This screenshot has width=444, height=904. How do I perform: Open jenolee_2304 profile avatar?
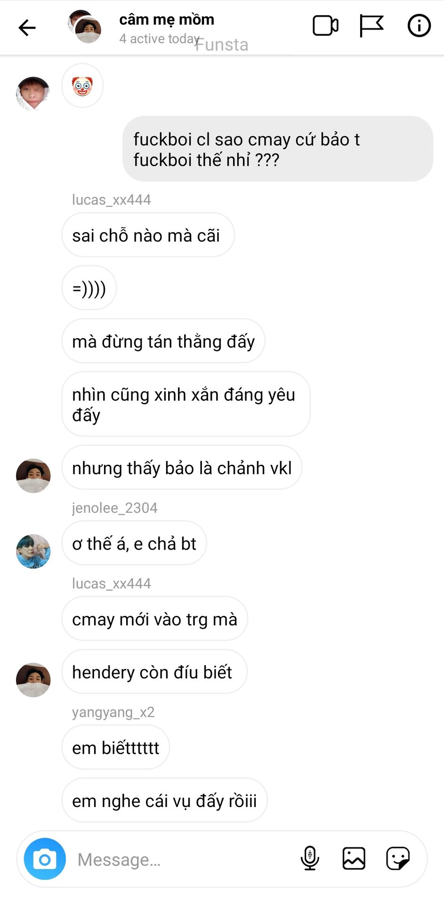pyautogui.click(x=33, y=551)
